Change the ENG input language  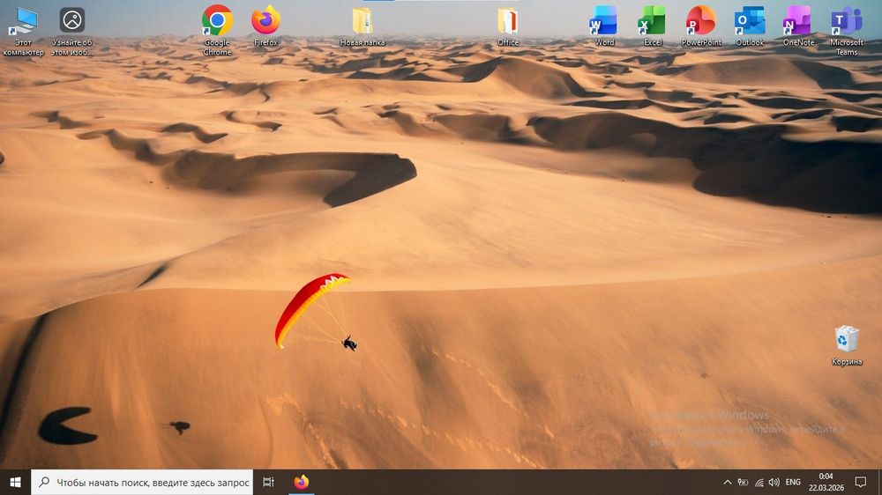point(793,482)
